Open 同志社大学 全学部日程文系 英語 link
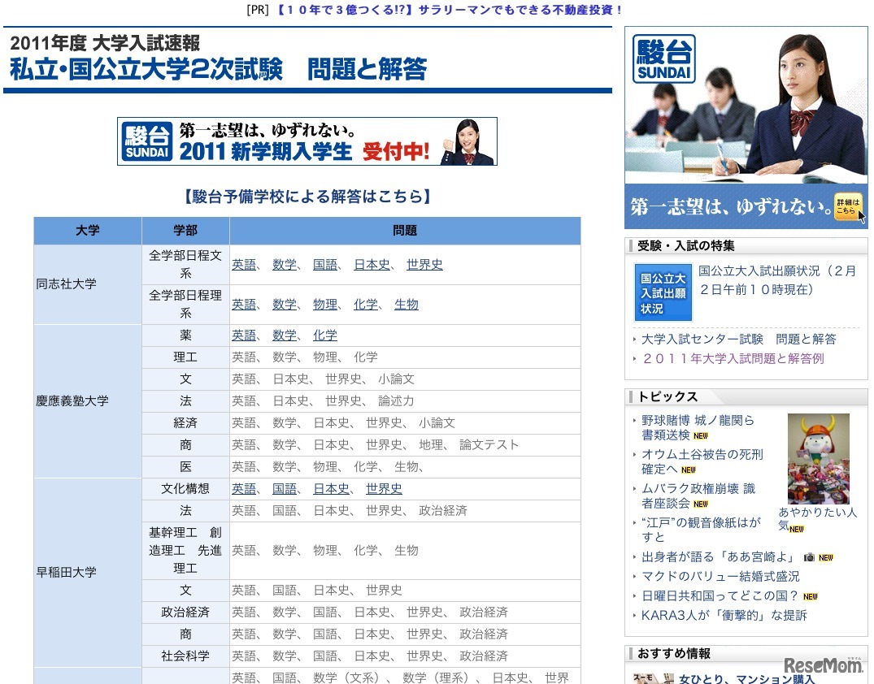Image resolution: width=874 pixels, height=684 pixels. point(244,265)
